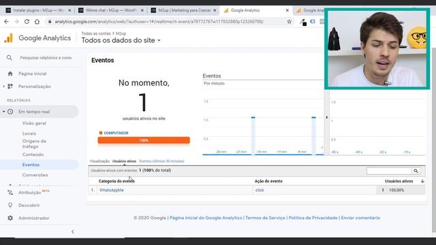Switch to M2up Marketing para Crescer tab

point(185,10)
